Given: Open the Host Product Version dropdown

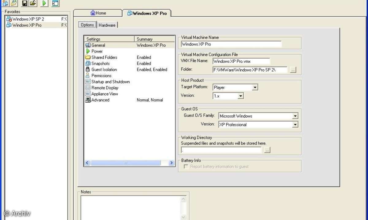Looking at the screenshot, I should point(241,96).
